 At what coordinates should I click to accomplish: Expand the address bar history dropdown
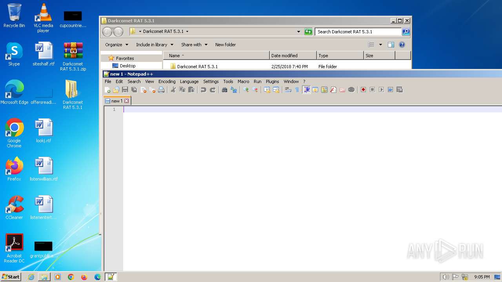(298, 32)
